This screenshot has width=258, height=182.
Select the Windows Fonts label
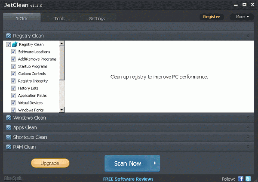(31, 110)
